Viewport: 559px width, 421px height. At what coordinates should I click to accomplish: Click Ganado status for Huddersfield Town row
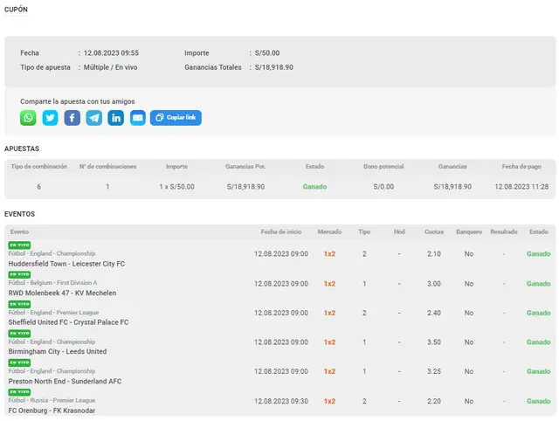[x=539, y=254]
